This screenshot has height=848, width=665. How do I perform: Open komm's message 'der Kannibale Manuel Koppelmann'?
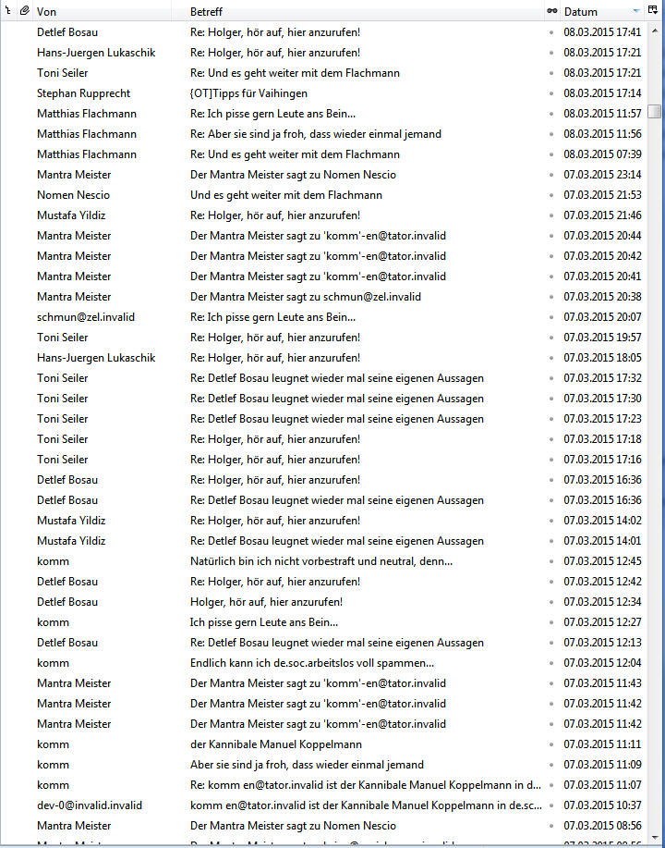coord(275,744)
